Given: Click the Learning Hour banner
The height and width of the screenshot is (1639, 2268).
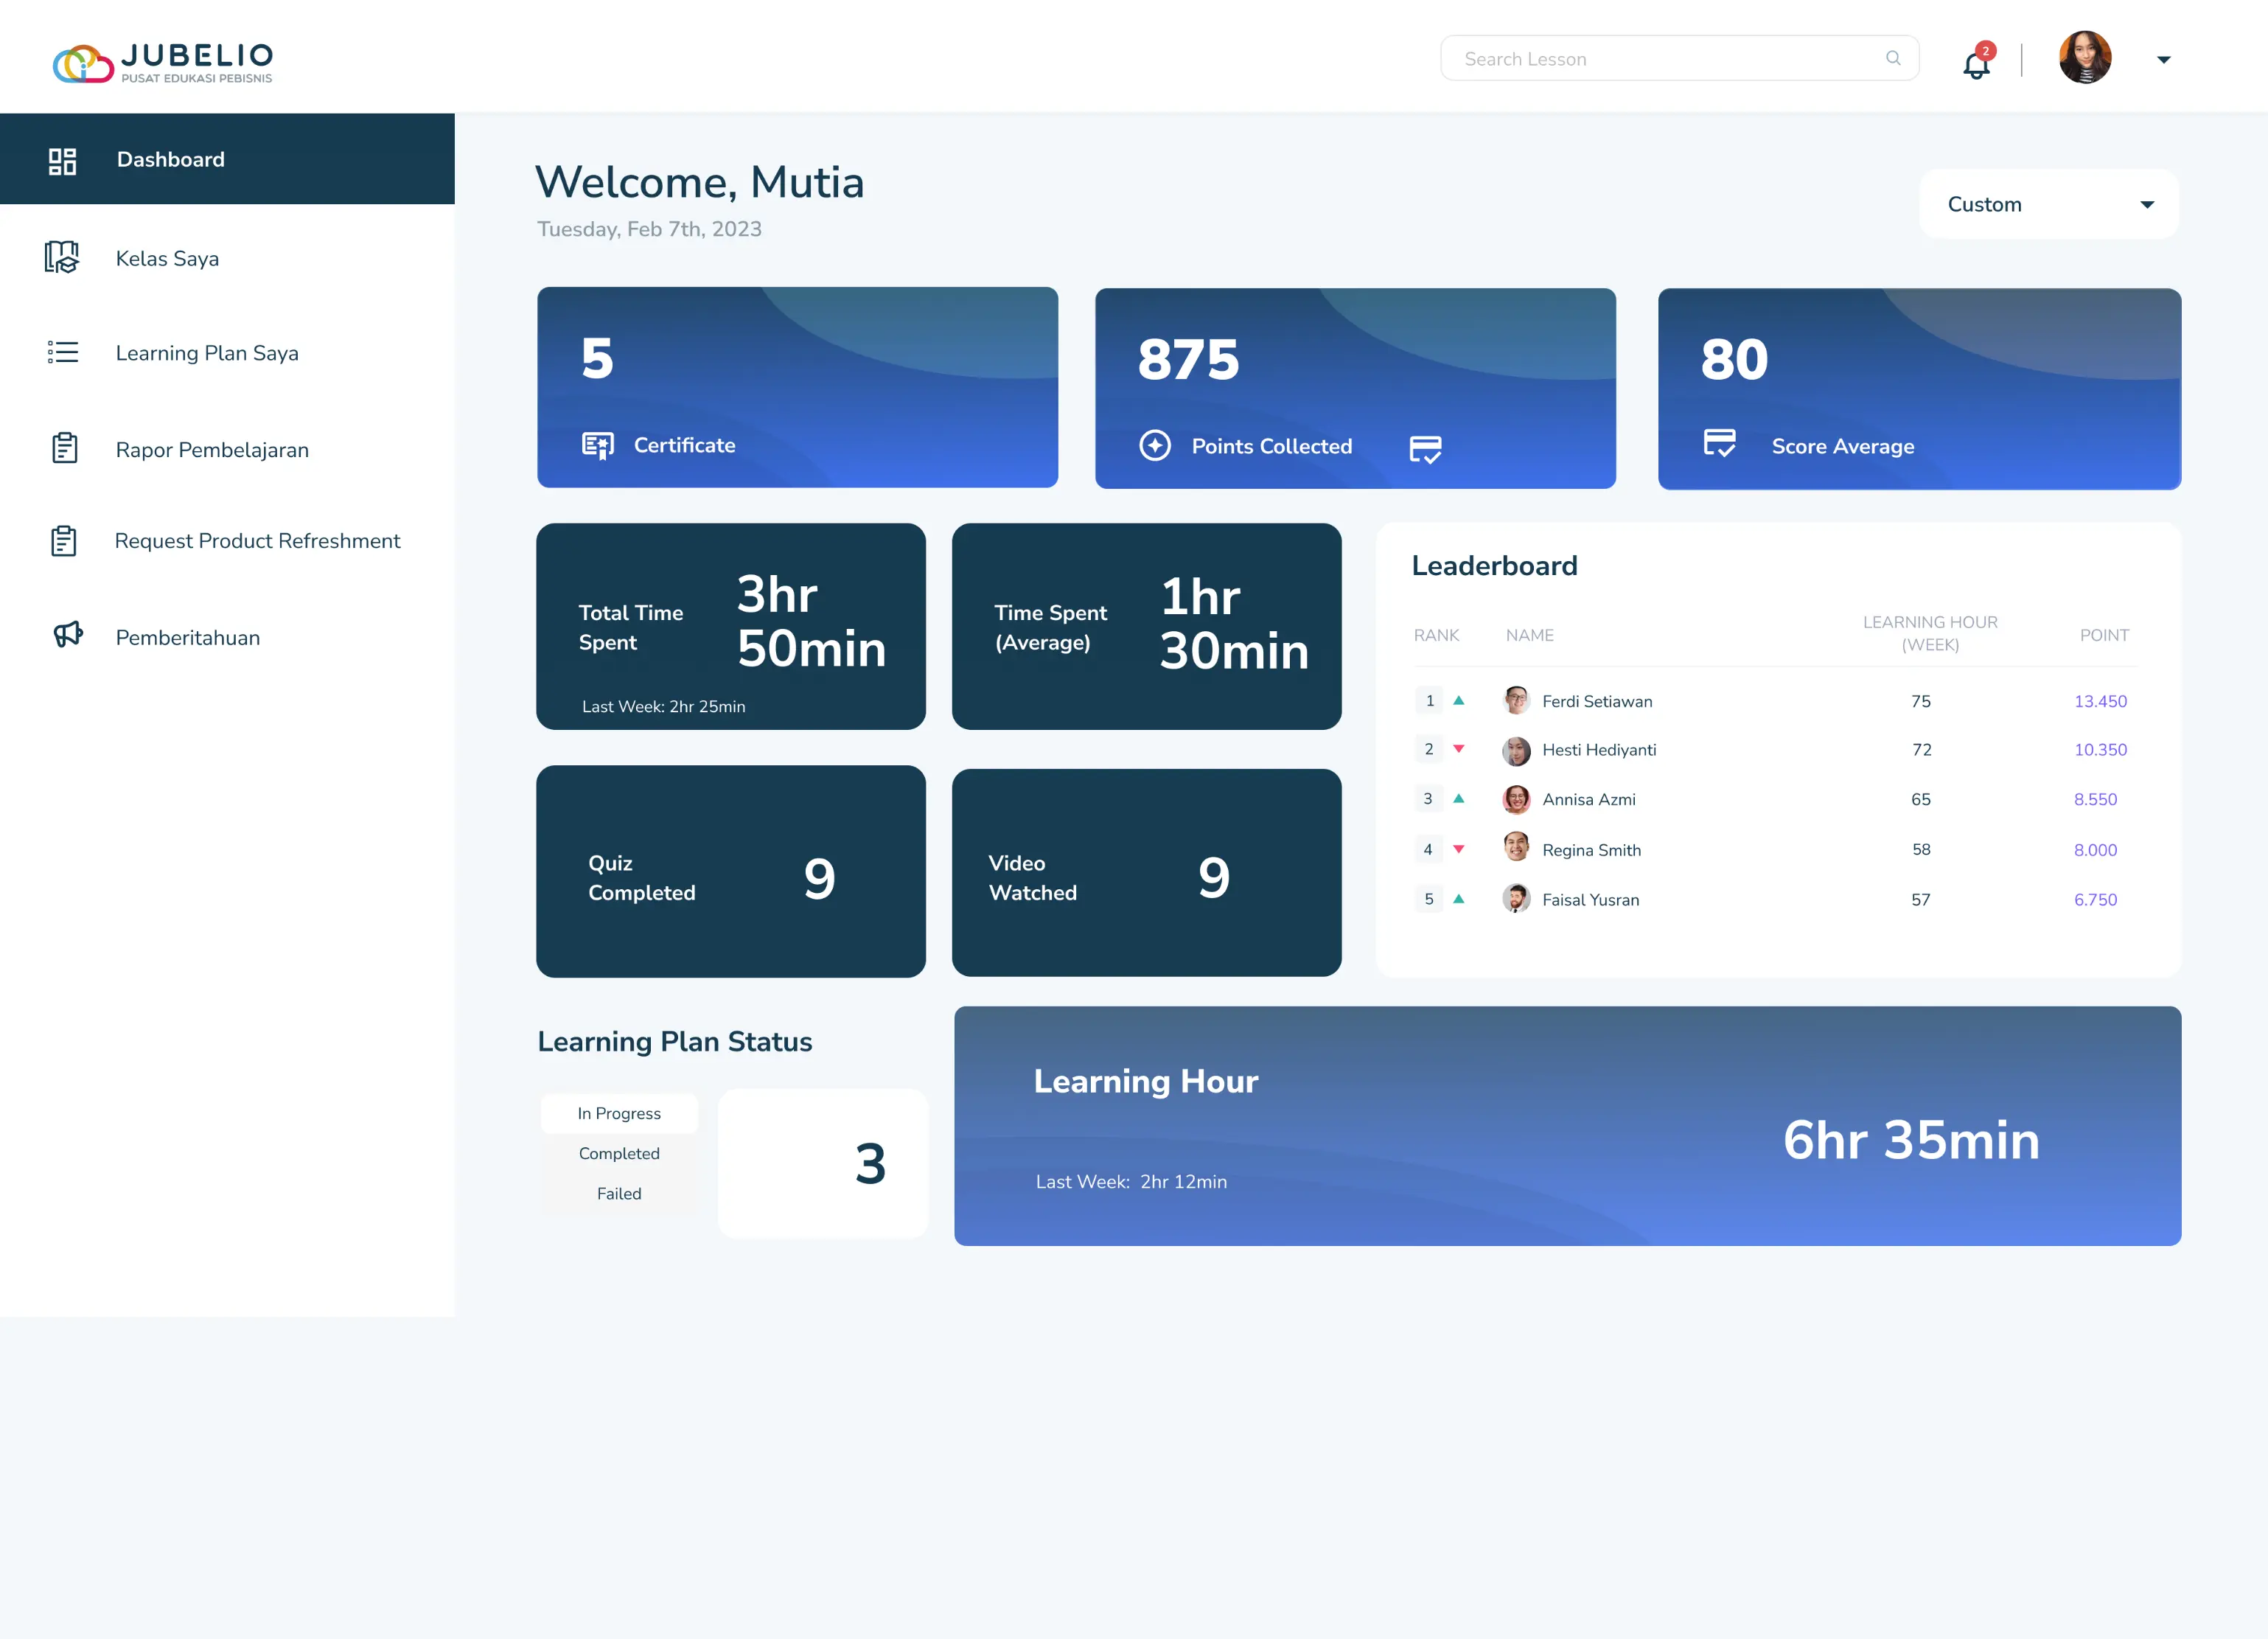Looking at the screenshot, I should [x=1567, y=1126].
